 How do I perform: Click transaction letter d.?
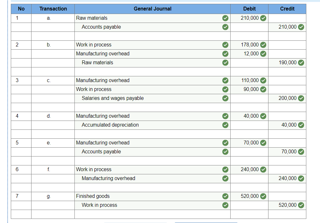pos(49,116)
